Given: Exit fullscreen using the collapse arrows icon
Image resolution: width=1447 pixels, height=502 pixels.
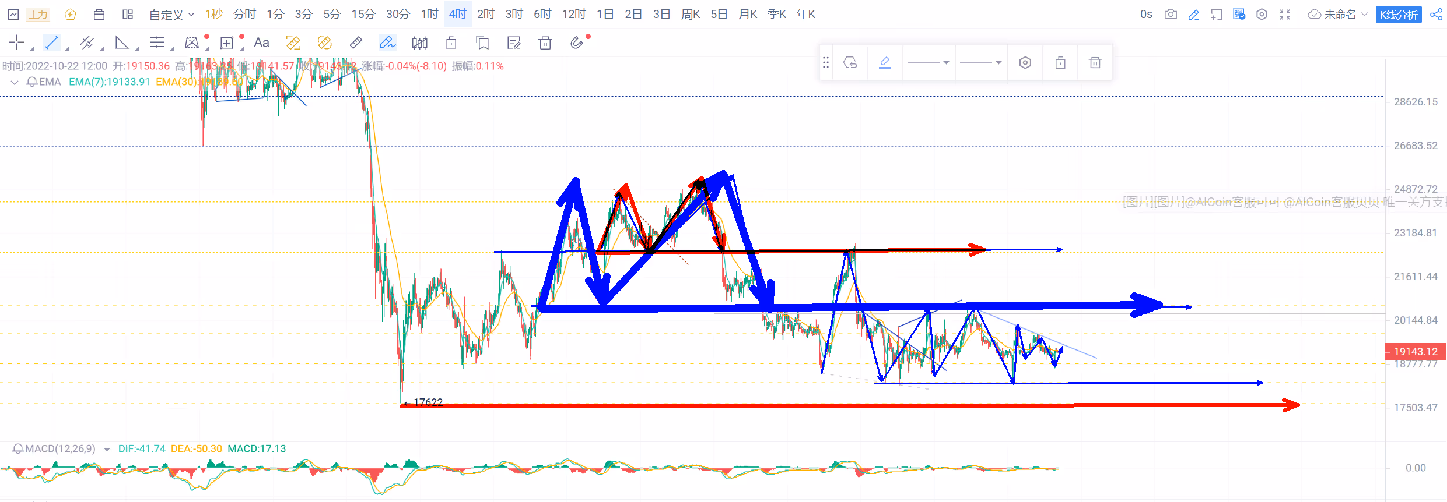Looking at the screenshot, I should (1285, 15).
